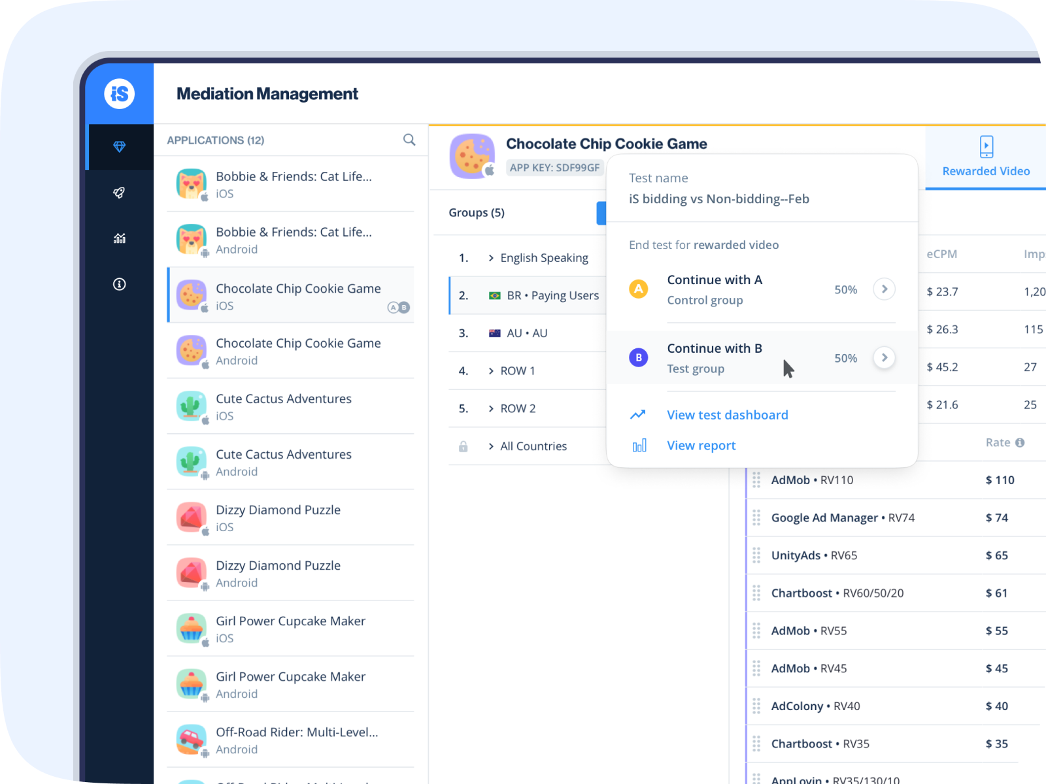This screenshot has width=1046, height=784.
Task: Click the ironSource iS logo
Action: point(120,94)
